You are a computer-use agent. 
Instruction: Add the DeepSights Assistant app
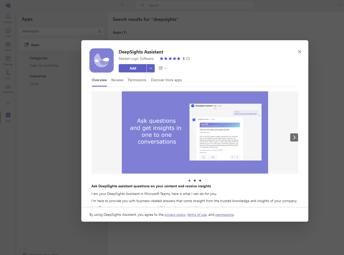[x=133, y=68]
